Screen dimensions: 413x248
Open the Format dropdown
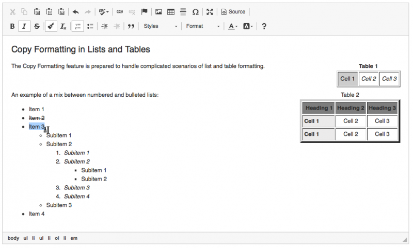(x=203, y=26)
